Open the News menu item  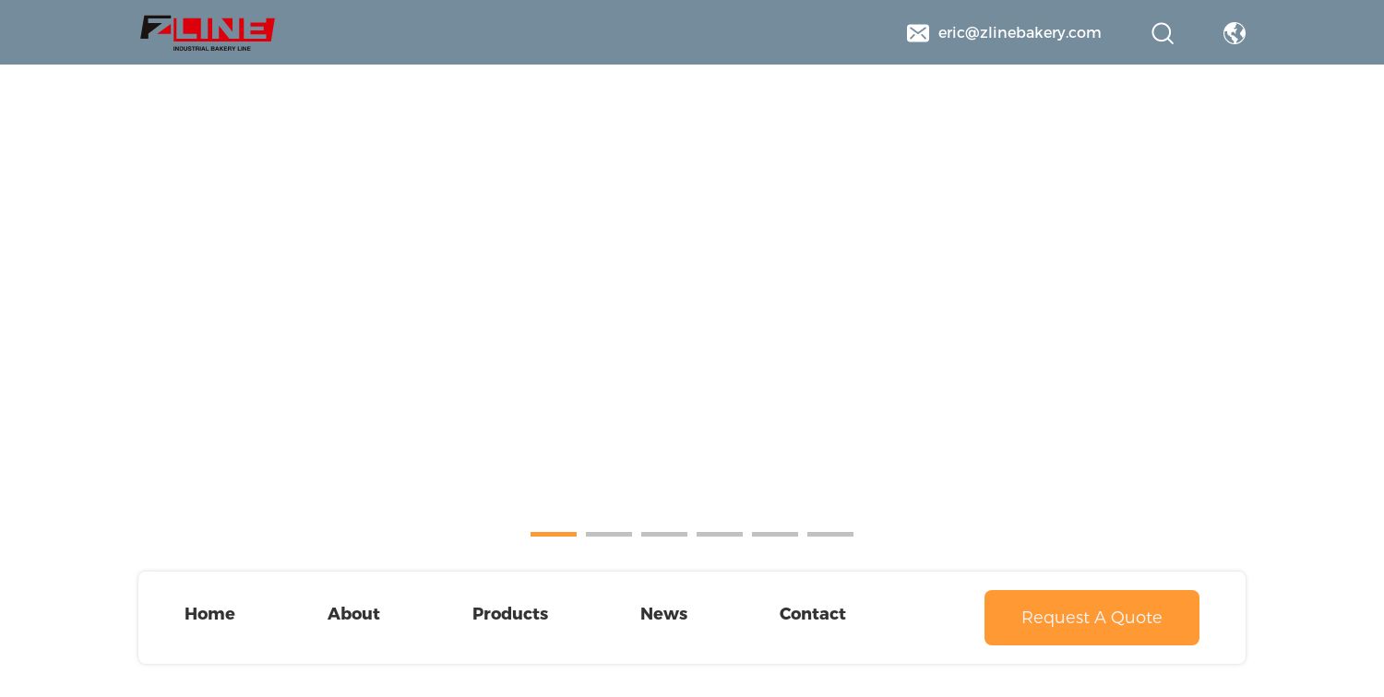click(x=663, y=614)
